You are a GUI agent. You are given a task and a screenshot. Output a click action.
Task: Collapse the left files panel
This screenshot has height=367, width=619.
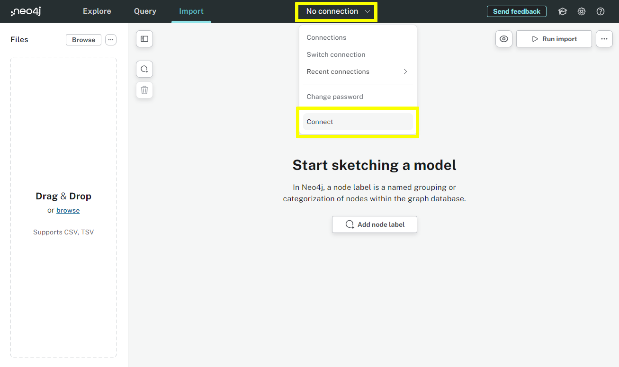[x=144, y=39]
